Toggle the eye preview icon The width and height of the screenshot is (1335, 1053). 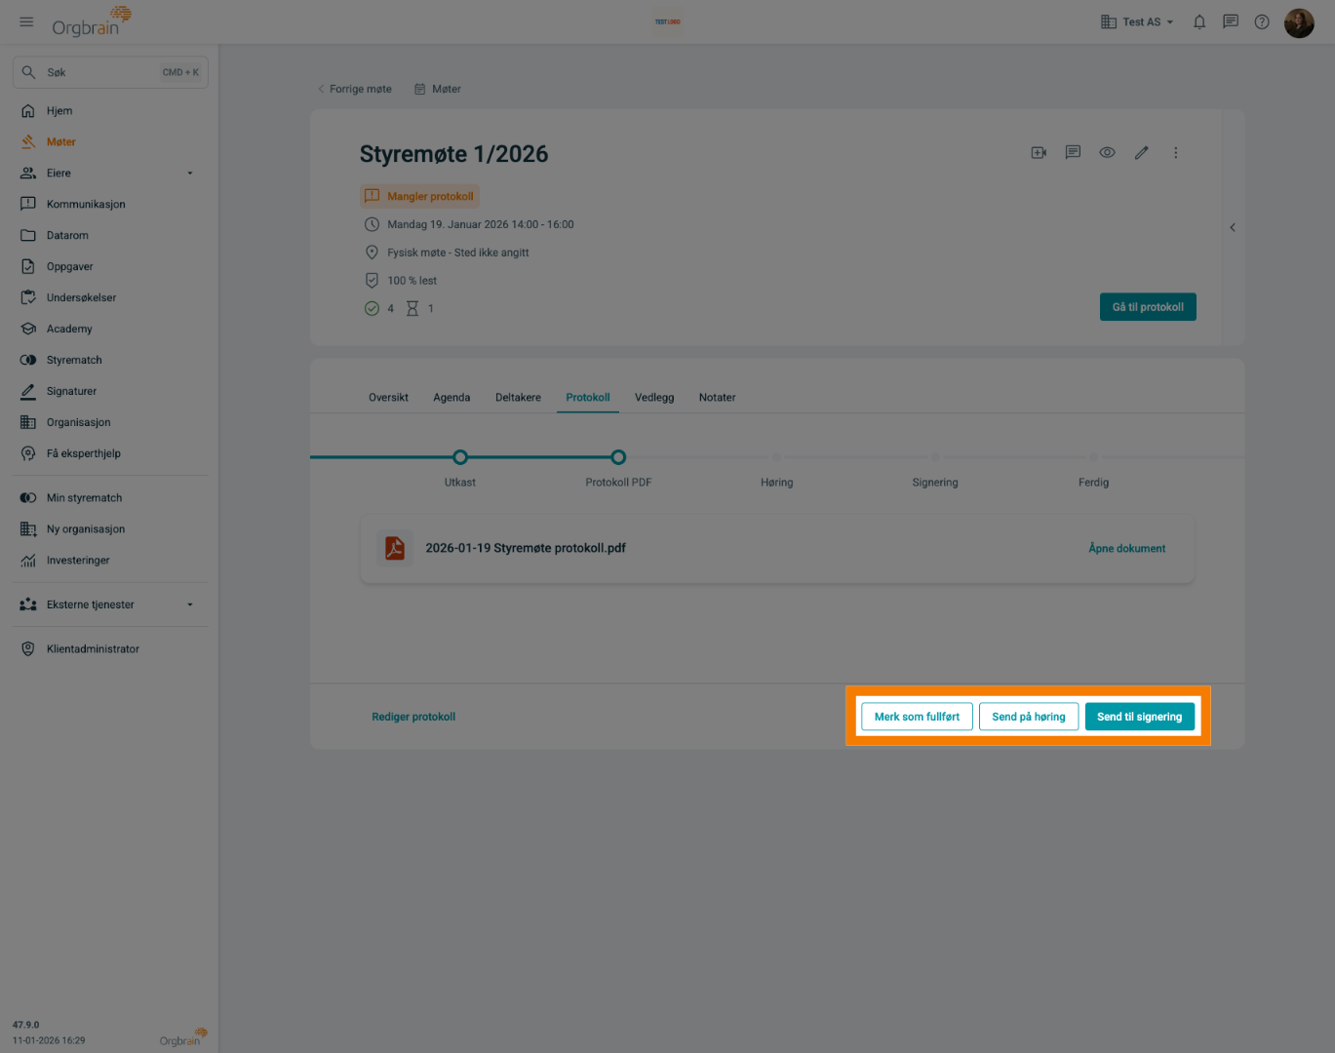1107,153
